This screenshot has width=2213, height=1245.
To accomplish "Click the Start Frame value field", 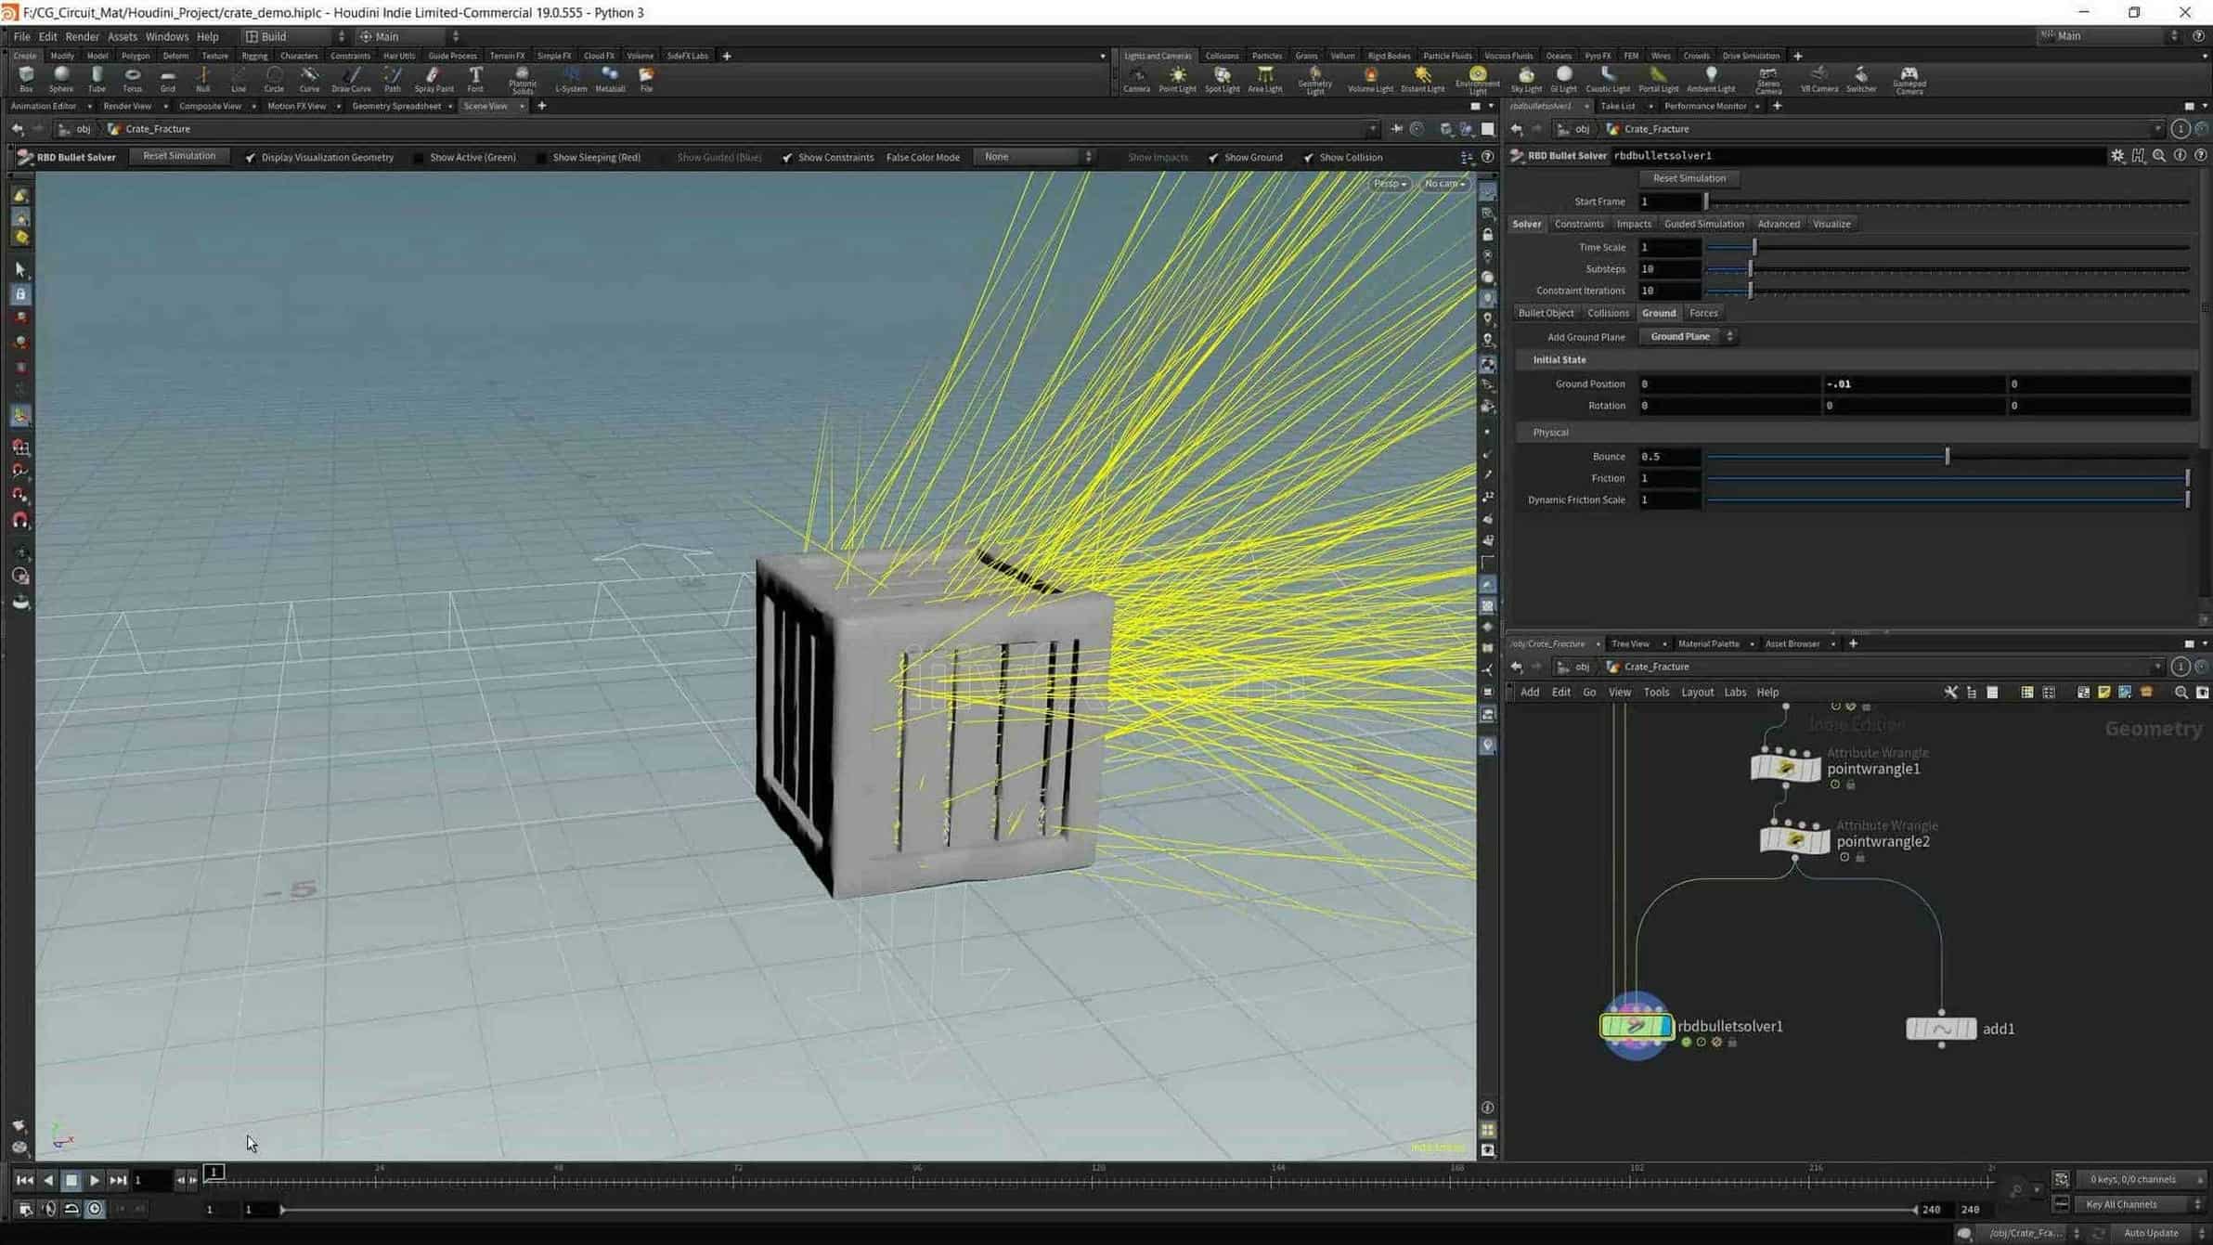I will [x=1668, y=201].
